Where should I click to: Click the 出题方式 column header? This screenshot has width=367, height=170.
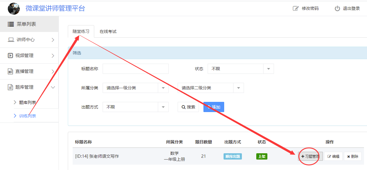233,142
